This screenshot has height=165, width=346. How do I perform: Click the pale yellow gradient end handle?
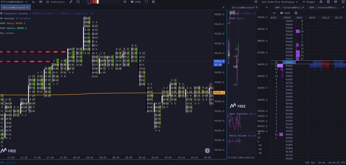pos(98,2)
